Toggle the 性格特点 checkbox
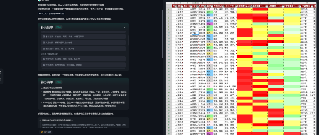Screen dimensions: 319x135 click(44, 59)
